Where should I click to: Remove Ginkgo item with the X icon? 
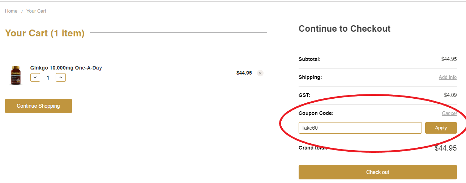tap(260, 73)
